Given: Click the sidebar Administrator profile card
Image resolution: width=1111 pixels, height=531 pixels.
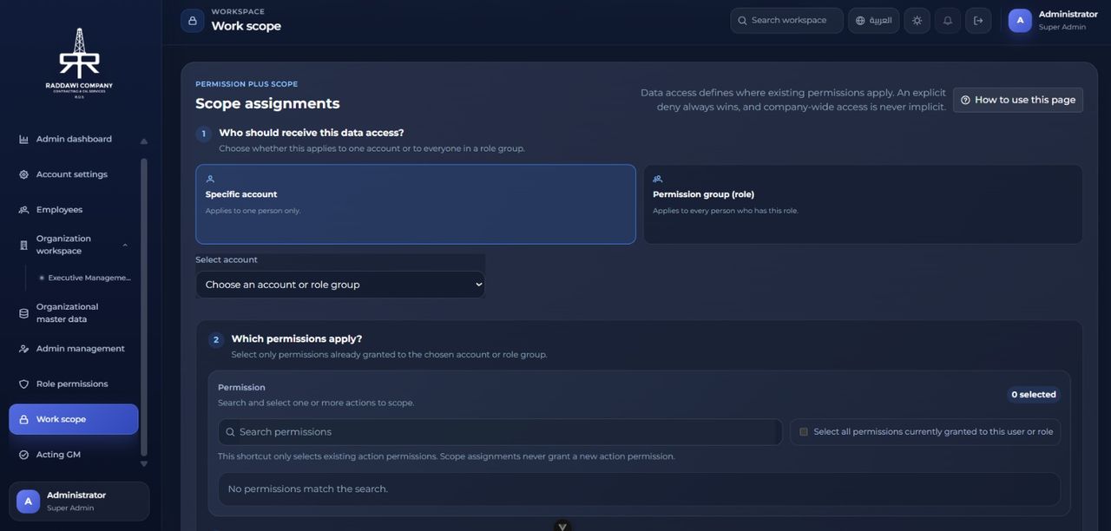Looking at the screenshot, I should (79, 501).
